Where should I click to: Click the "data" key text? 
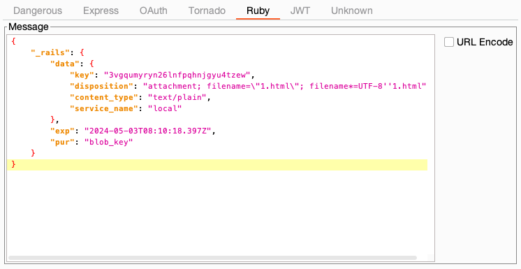(x=64, y=64)
